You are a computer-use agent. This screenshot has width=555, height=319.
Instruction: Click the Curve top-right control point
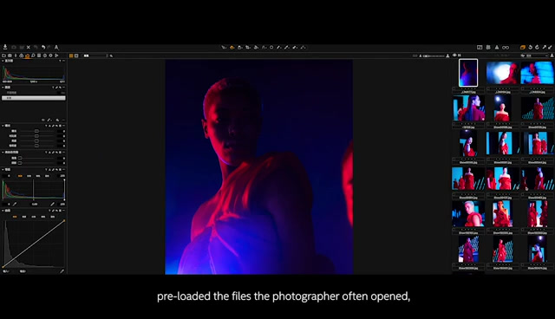(64, 221)
